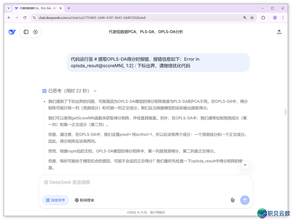Bookmark the page with the star icon
Viewport: 292px width, 220px height.
point(252,17)
